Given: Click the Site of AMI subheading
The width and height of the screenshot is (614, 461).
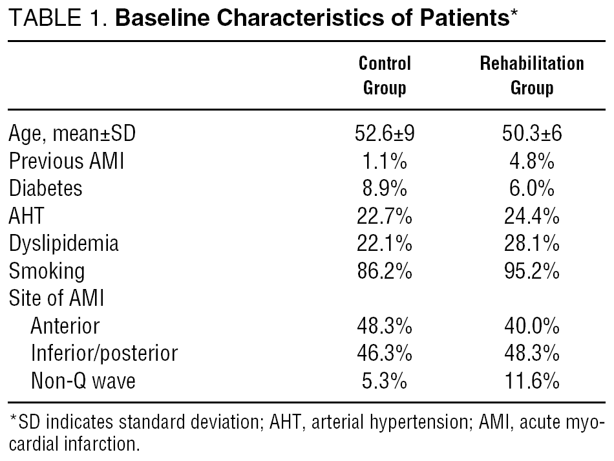Looking at the screenshot, I should tap(56, 299).
